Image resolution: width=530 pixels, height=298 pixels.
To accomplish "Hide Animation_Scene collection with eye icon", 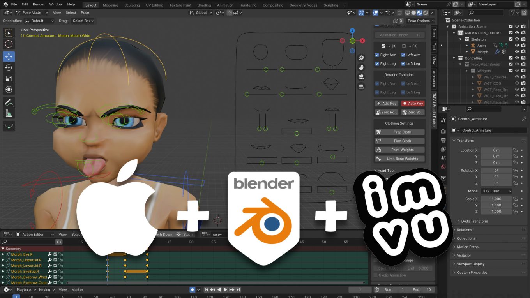I will click(x=517, y=26).
